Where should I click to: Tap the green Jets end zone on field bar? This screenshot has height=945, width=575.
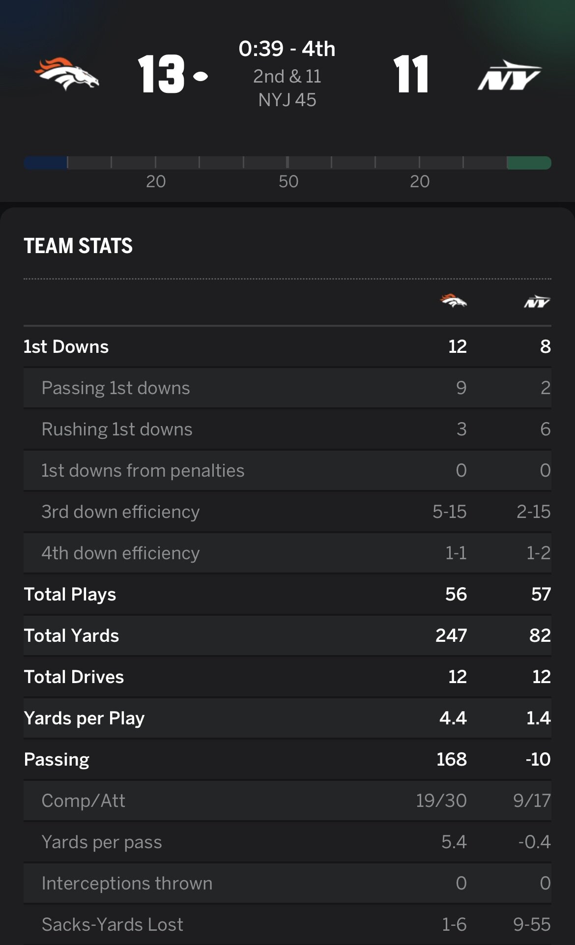point(529,163)
